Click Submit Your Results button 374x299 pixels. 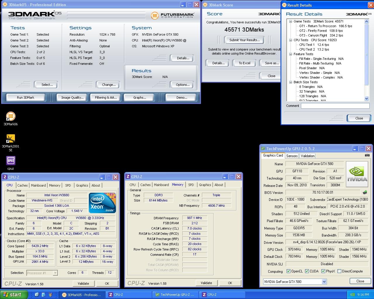click(244, 40)
